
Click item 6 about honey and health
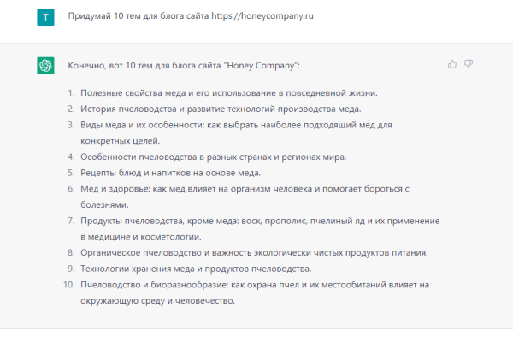(245, 197)
